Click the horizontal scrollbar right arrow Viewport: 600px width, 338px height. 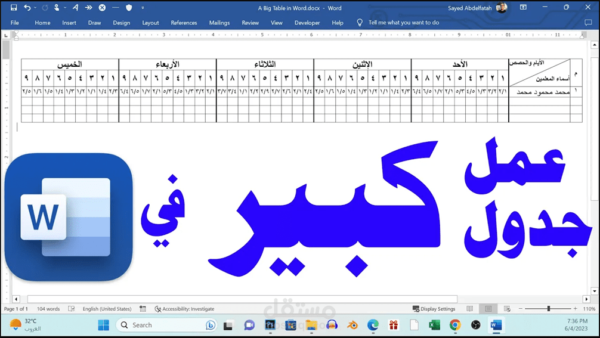(x=587, y=299)
